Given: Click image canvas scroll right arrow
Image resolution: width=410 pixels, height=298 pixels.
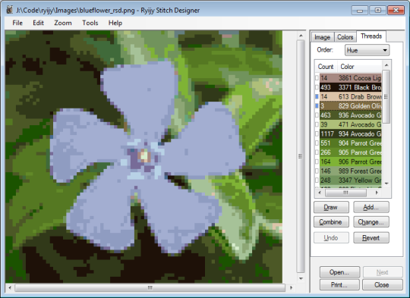Looking at the screenshot, I should [291, 288].
